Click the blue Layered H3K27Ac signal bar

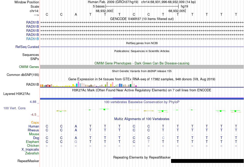(x=142, y=99)
